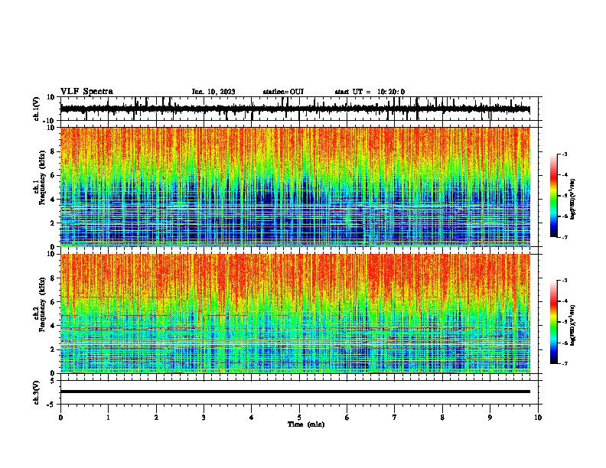Click the ch.1 colorbar -7 tick label
This screenshot has height=468, width=606.
pos(565,237)
